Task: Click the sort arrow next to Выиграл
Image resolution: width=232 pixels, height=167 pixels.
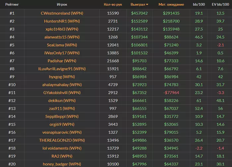Action: click(147, 5)
